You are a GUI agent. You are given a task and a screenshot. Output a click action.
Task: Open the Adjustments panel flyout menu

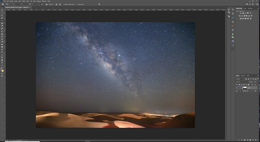(258, 8)
